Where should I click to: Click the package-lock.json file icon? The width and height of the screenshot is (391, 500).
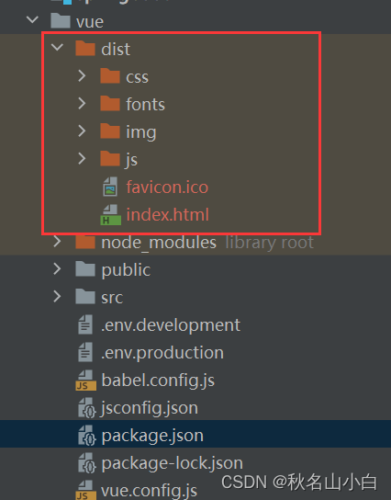coord(86,463)
